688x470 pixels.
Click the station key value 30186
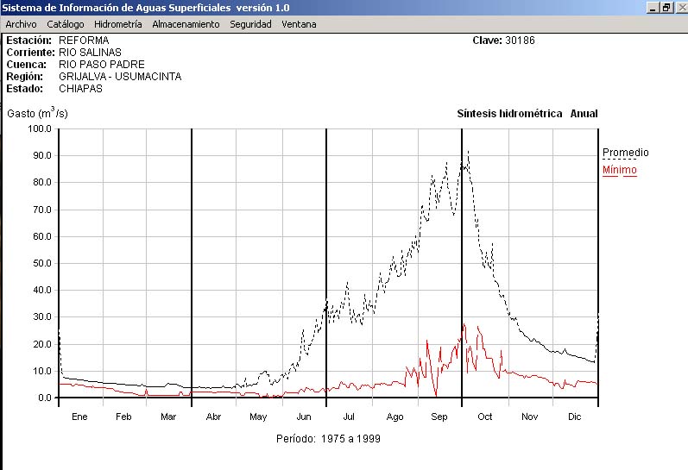click(x=520, y=41)
